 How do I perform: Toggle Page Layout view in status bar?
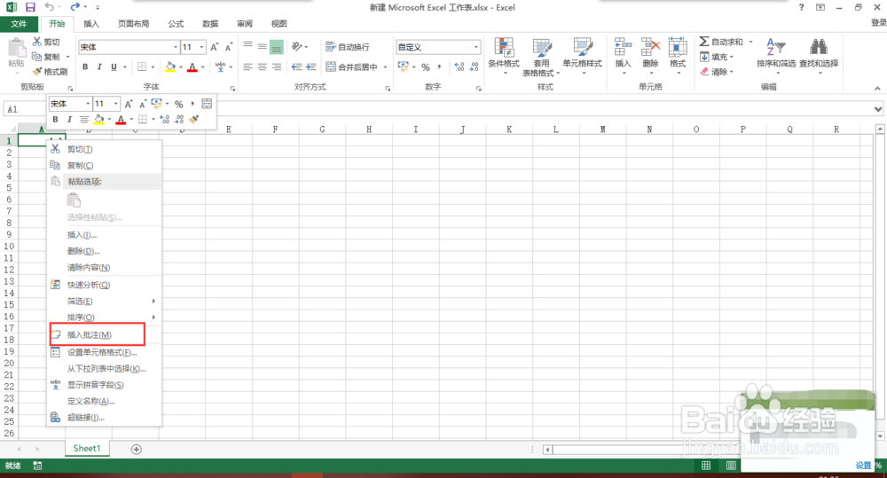tap(731, 466)
